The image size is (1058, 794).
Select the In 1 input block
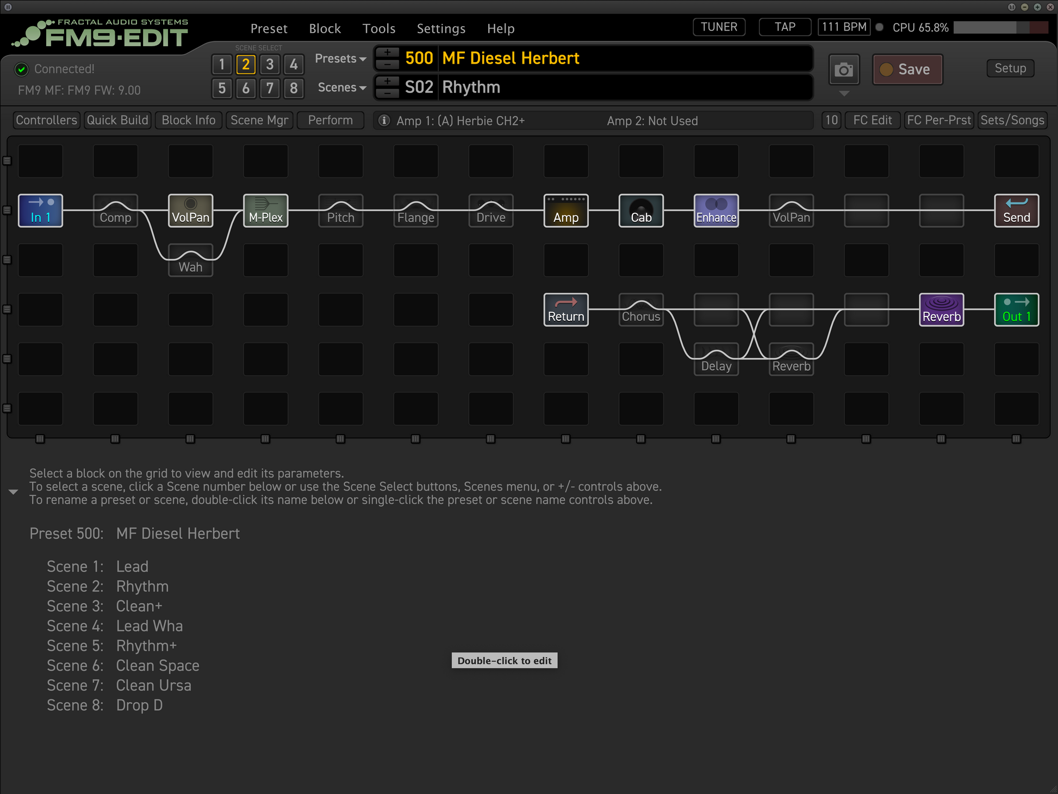[x=40, y=210]
